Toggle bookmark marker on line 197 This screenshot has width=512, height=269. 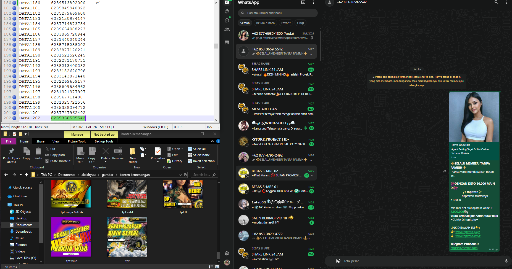(14, 92)
